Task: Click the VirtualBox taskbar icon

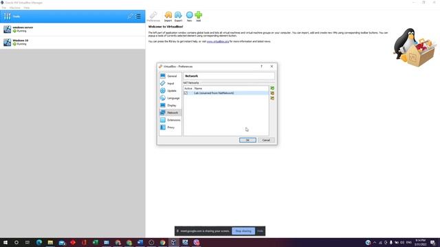Action: [x=174, y=242]
